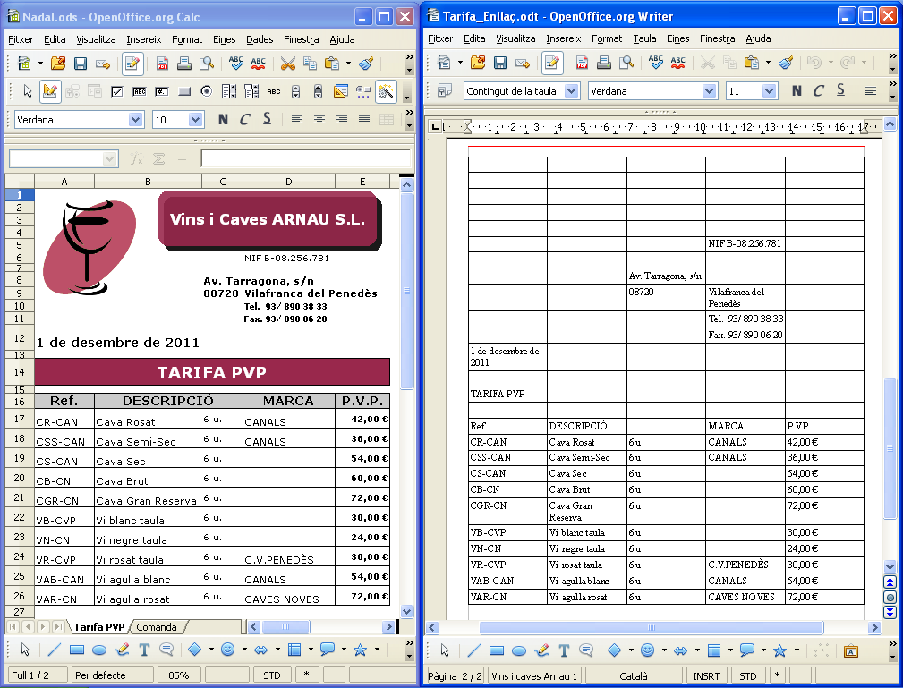
Task: Select the Ellipse drawing tool in Calc
Action: point(100,650)
